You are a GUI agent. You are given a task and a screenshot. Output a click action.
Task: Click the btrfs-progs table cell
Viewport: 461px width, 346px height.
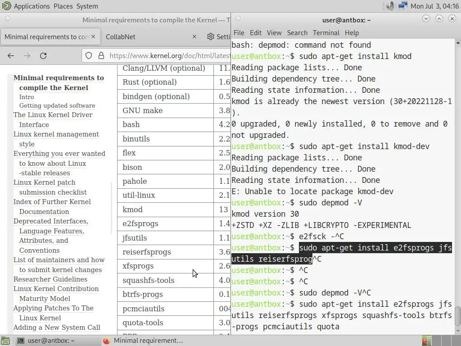(165, 295)
